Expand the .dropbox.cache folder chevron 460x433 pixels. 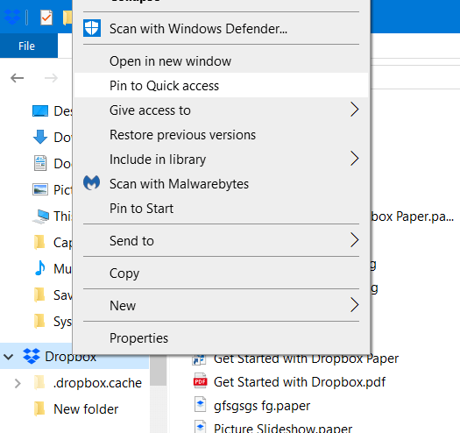coord(18,383)
